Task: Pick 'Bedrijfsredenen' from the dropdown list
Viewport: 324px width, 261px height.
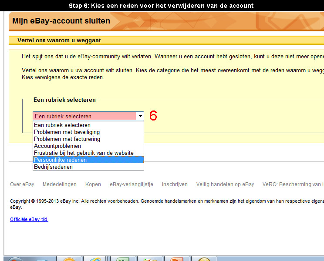Action: (x=88, y=167)
